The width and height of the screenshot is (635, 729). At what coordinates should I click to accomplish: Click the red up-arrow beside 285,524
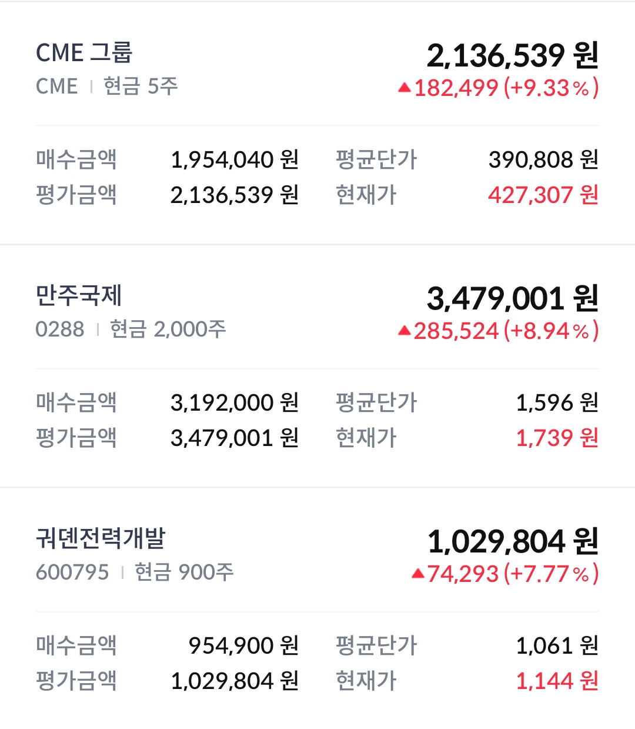point(405,331)
